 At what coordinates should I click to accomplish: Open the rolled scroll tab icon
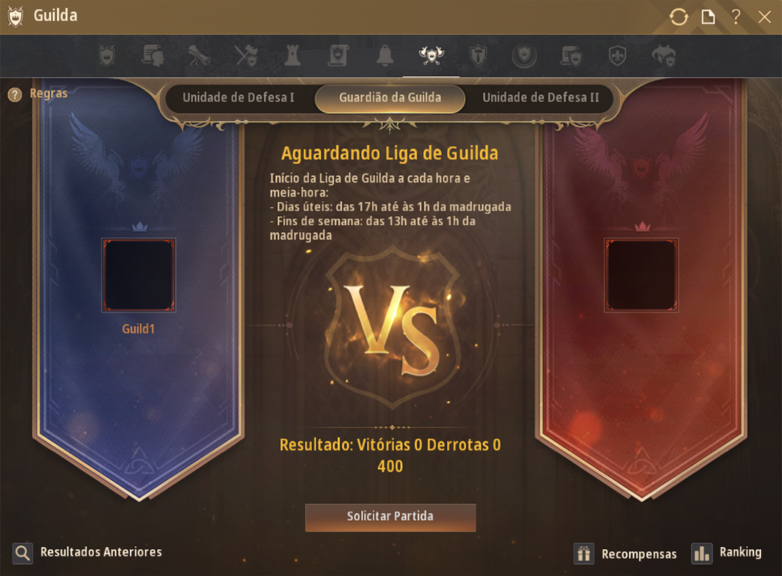(200, 55)
